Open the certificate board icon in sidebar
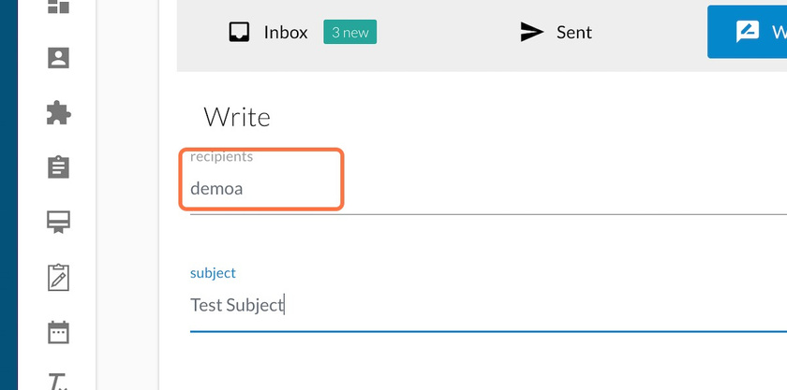 [58, 222]
